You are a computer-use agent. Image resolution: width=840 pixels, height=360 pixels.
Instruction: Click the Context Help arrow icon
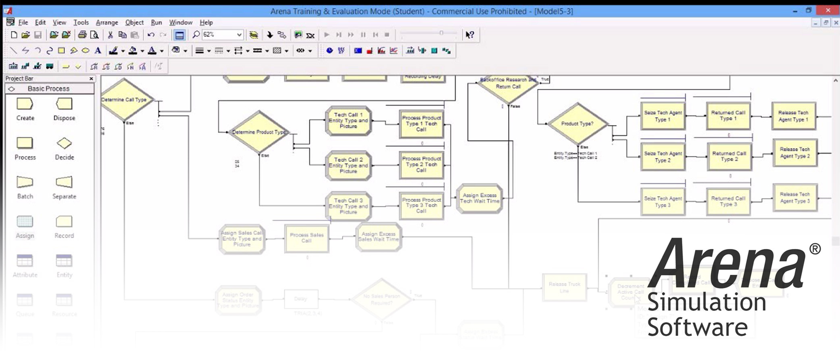tap(470, 35)
